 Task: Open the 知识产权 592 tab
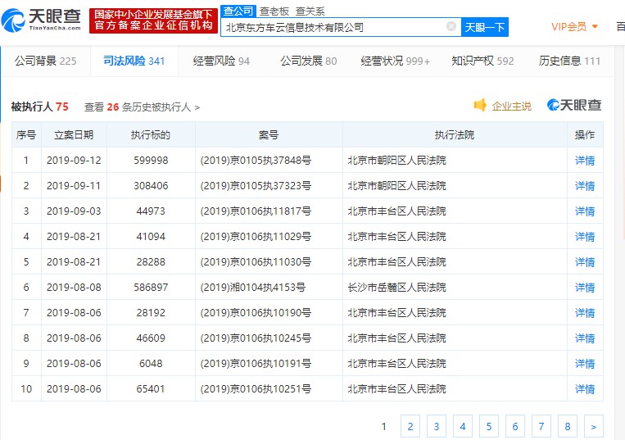click(x=482, y=61)
